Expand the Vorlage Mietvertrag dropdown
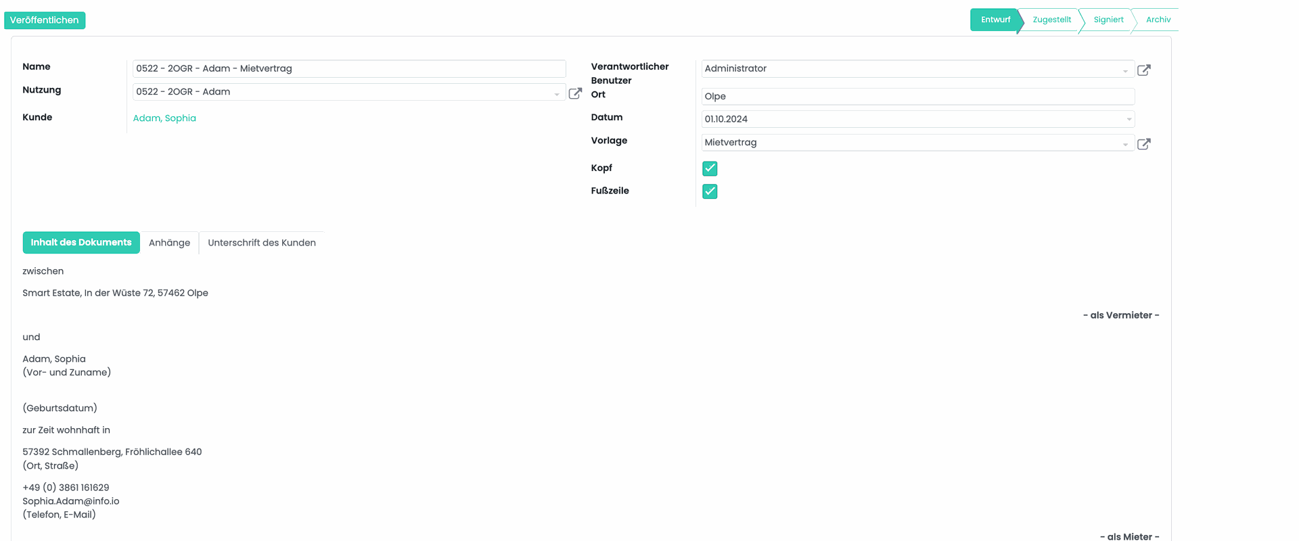Viewport: 1299px width, 541px height. (x=1125, y=144)
